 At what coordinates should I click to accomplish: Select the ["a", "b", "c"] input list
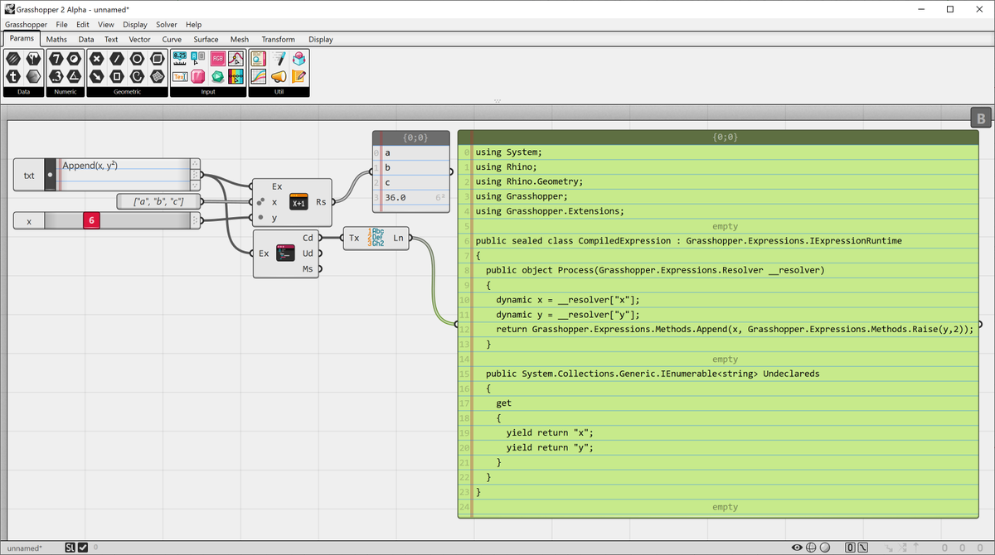pyautogui.click(x=158, y=201)
